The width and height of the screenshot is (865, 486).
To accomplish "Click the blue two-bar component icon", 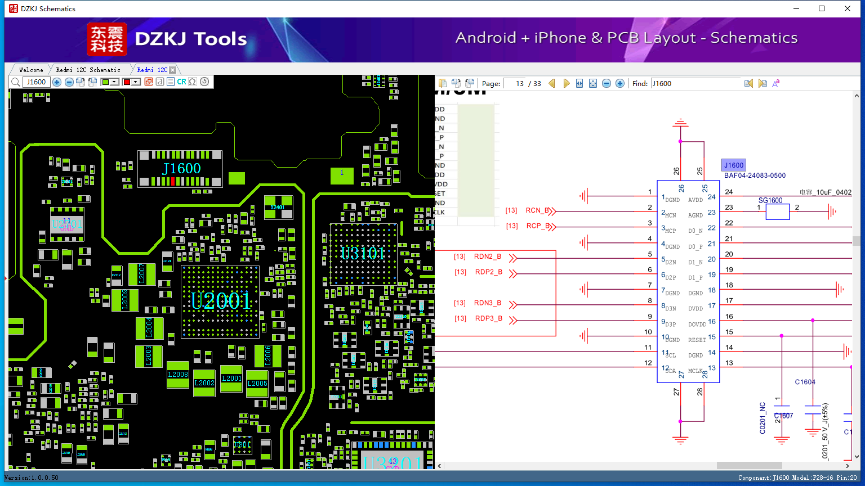I will (x=171, y=82).
